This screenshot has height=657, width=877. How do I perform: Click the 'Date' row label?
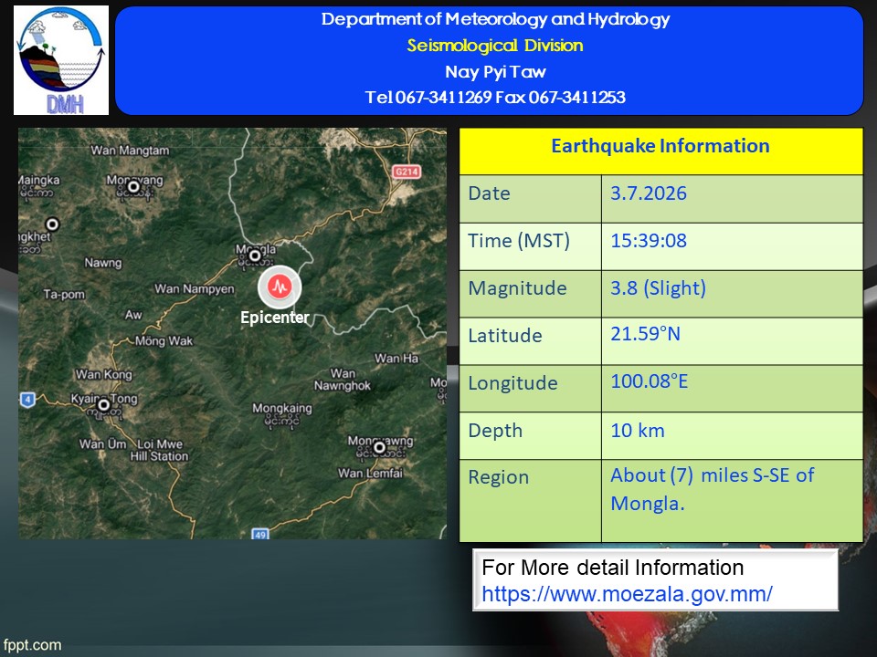[489, 193]
